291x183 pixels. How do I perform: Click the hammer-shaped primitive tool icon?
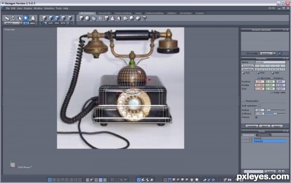click(145, 18)
